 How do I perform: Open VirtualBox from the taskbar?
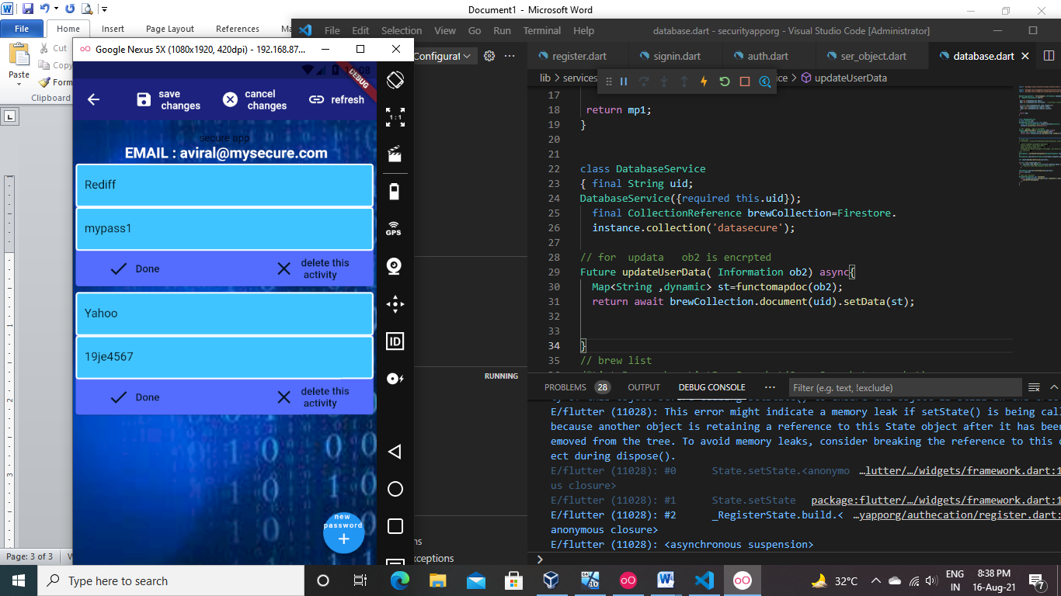click(x=551, y=580)
